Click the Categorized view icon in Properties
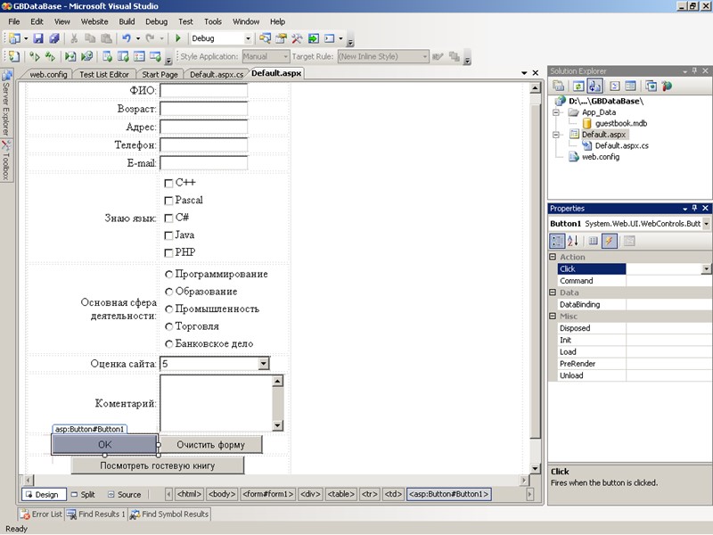This screenshot has width=713, height=535. click(x=557, y=241)
